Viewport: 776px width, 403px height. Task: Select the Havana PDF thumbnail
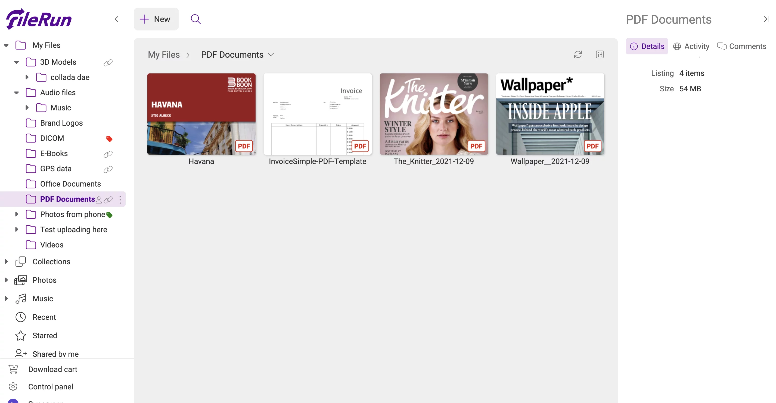click(x=201, y=114)
